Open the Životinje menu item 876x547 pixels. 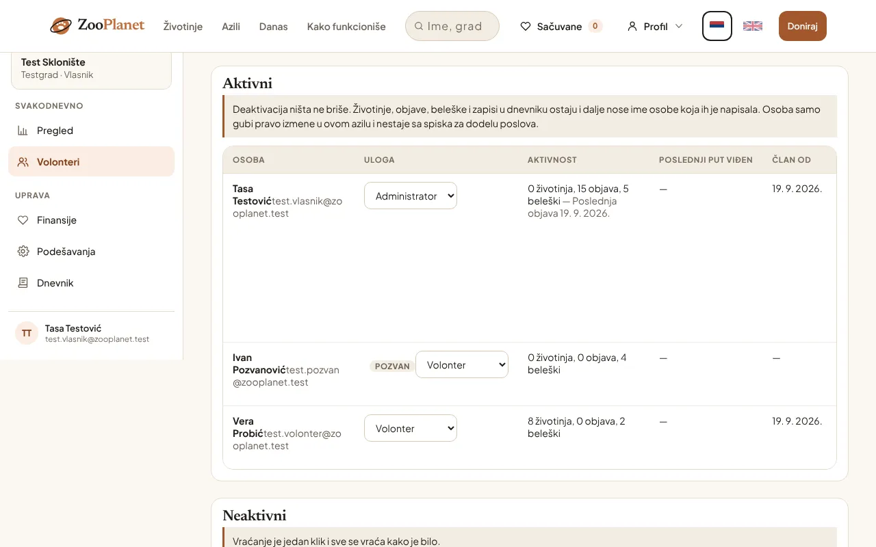183,27
